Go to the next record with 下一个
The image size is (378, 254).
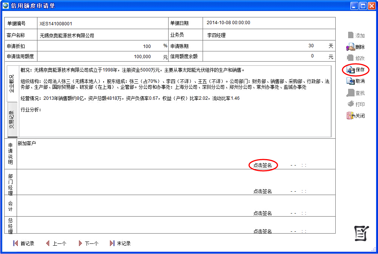click(x=88, y=243)
